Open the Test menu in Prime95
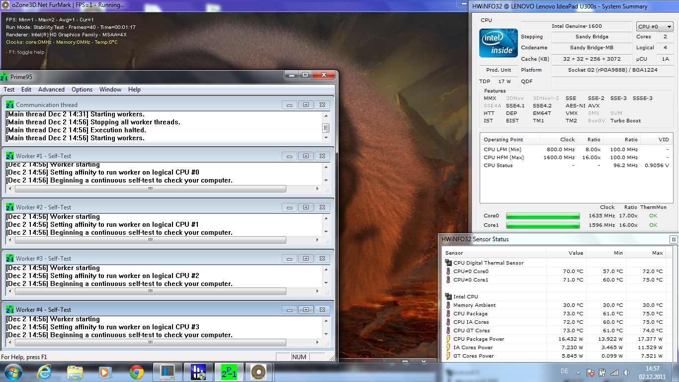The image size is (679, 382). 9,90
